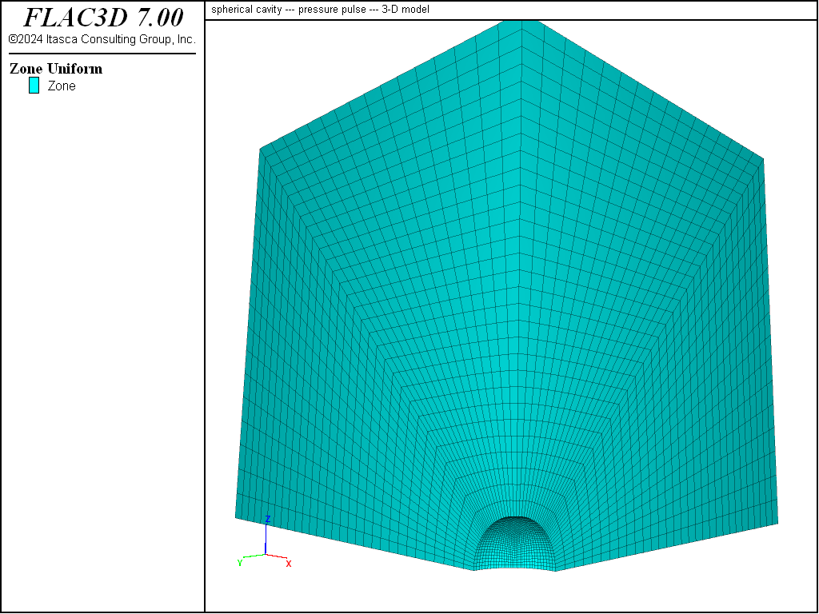Click the cyan Zone color swatch in legend

click(x=34, y=85)
